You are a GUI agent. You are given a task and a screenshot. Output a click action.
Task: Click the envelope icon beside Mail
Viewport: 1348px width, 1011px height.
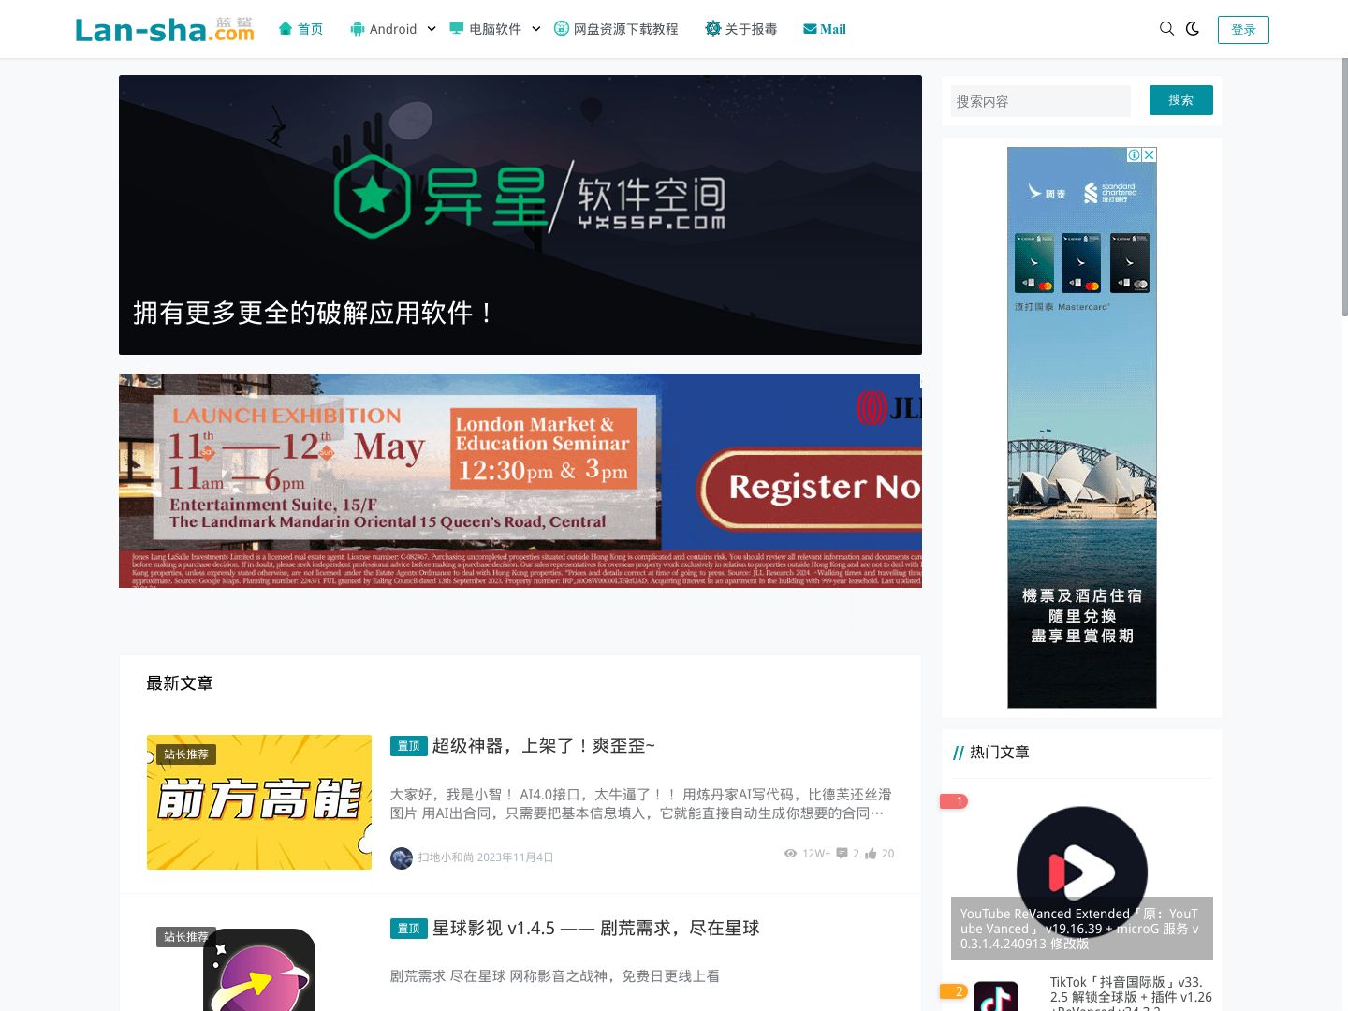[810, 29]
